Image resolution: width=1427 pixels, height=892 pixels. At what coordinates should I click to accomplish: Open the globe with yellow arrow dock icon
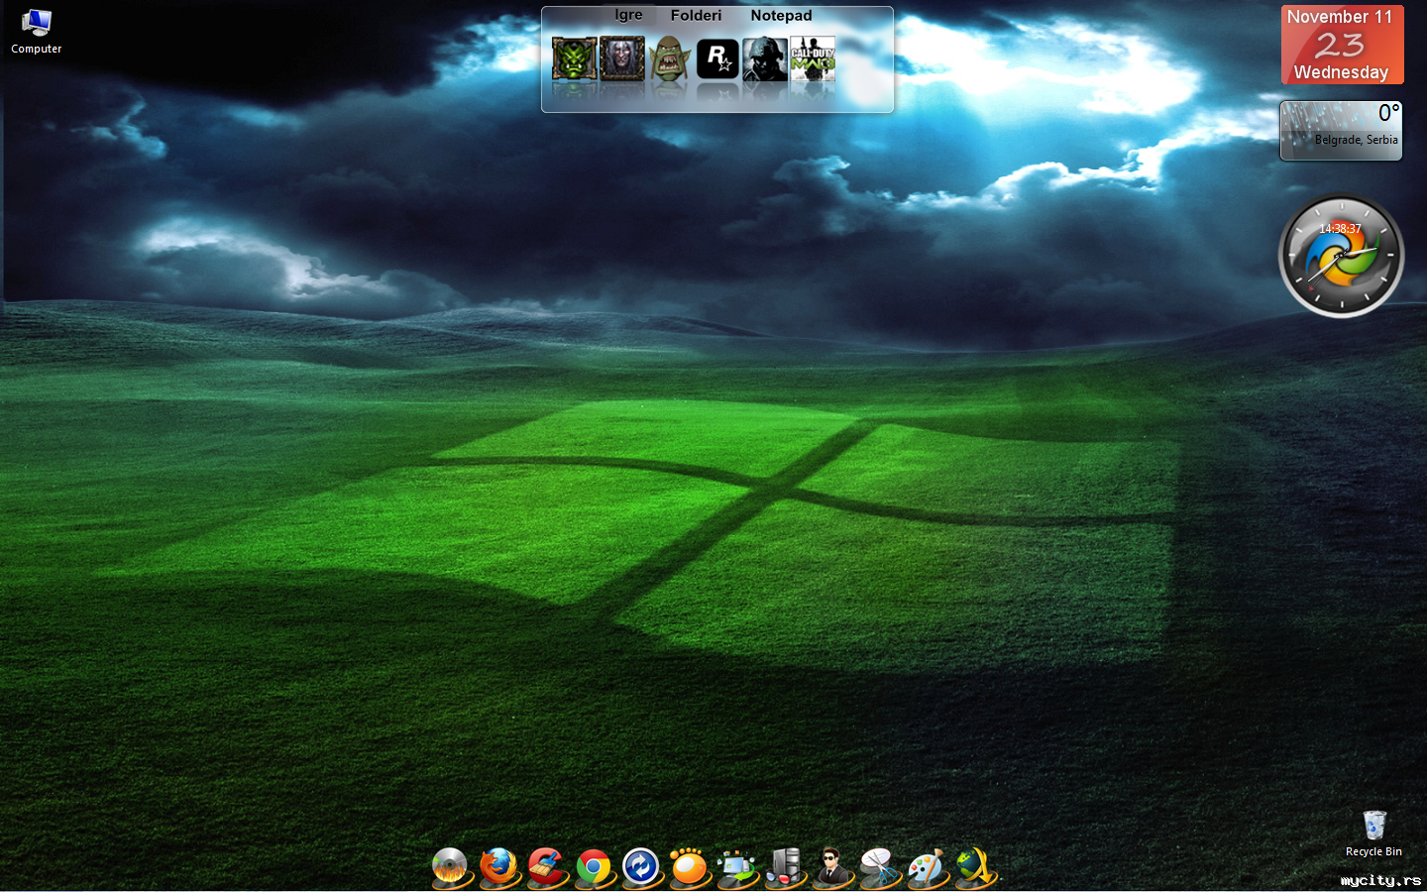click(975, 867)
